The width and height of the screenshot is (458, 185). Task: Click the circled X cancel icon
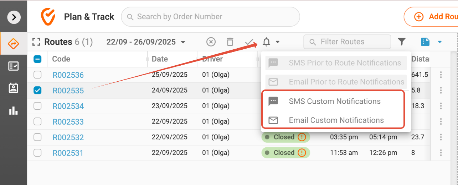[x=211, y=42]
